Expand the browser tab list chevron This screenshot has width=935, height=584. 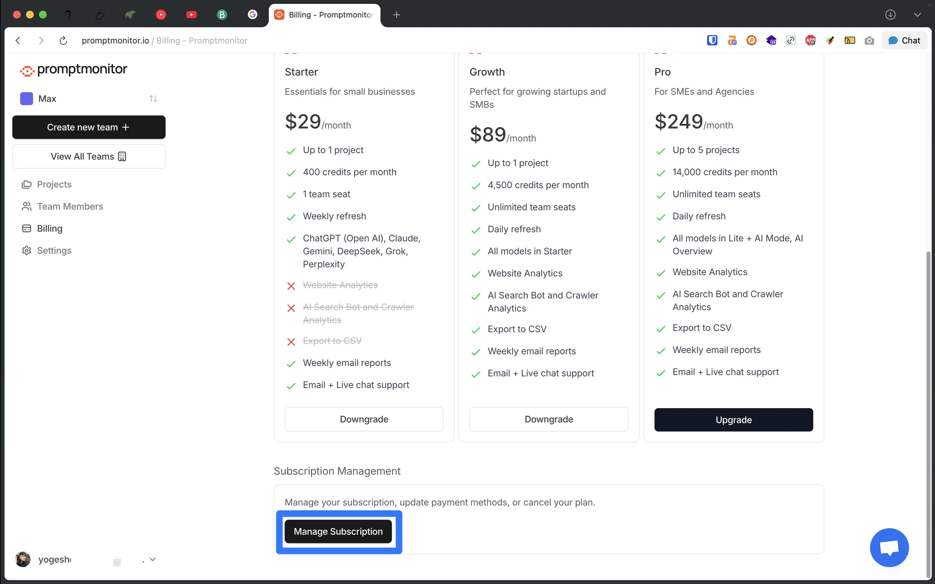(917, 15)
